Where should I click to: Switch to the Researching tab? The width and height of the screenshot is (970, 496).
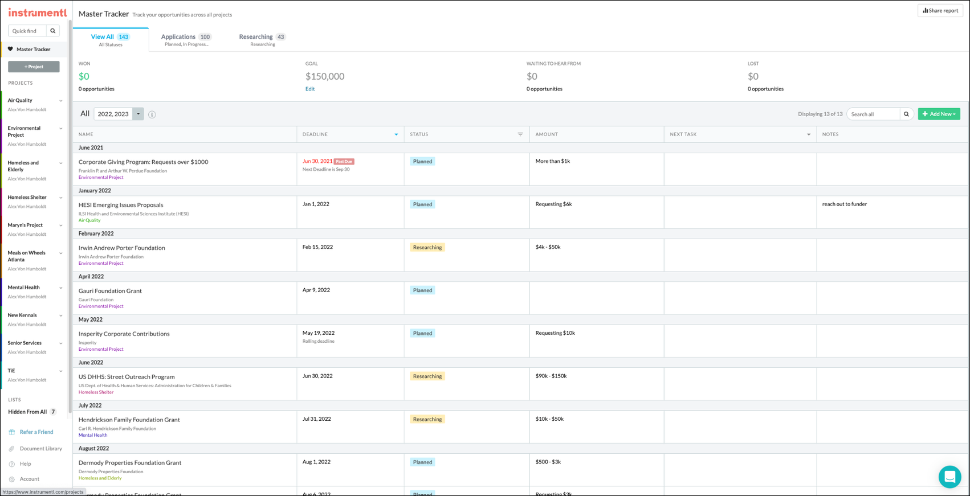pos(262,40)
